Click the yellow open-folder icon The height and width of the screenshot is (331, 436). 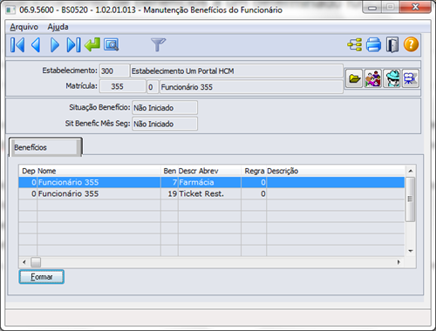tap(354, 78)
